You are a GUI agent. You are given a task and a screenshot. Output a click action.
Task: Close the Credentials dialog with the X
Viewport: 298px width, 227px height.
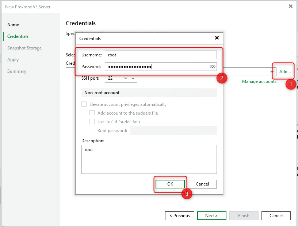(x=217, y=38)
